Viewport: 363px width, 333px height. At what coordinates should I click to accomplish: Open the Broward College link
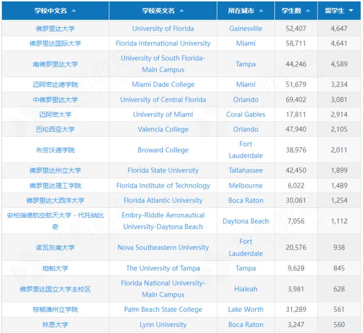click(163, 150)
